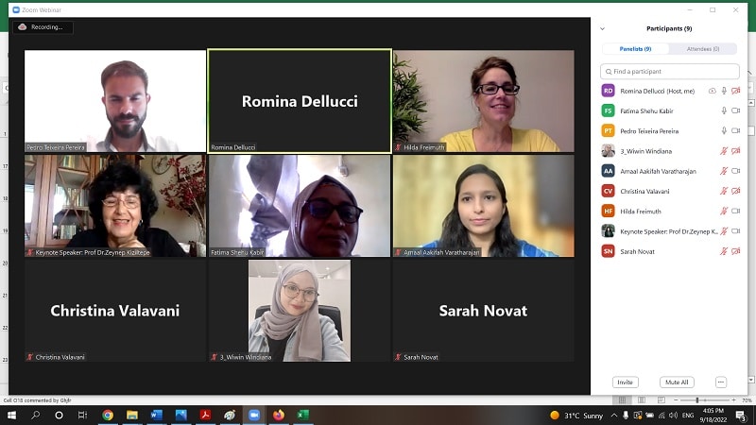Click Romina Dellucci's RD avatar icon
This screenshot has width=756, height=425.
[608, 91]
